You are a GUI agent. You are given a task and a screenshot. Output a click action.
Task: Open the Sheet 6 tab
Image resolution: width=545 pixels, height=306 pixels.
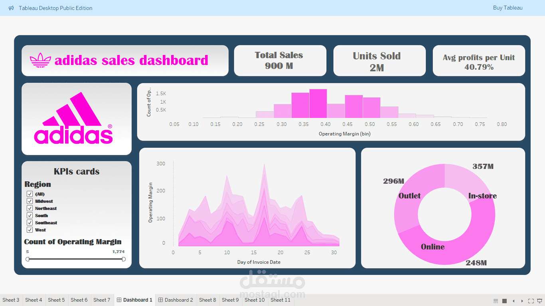tap(79, 300)
